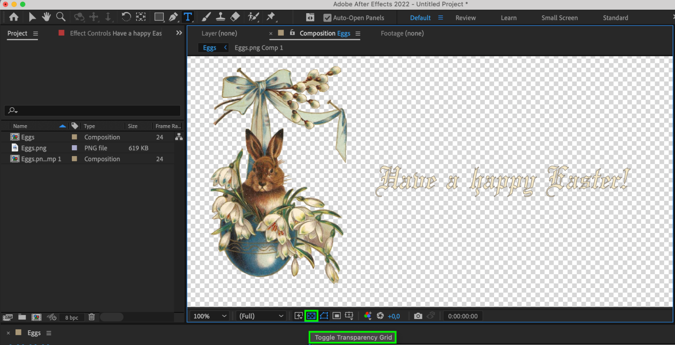675x345 pixels.
Task: Select the Eggs breadcrumb in composition navigator
Action: [209, 48]
